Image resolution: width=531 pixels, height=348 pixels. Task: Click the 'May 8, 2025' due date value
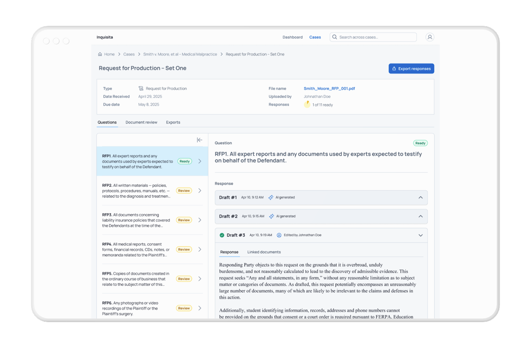point(149,104)
